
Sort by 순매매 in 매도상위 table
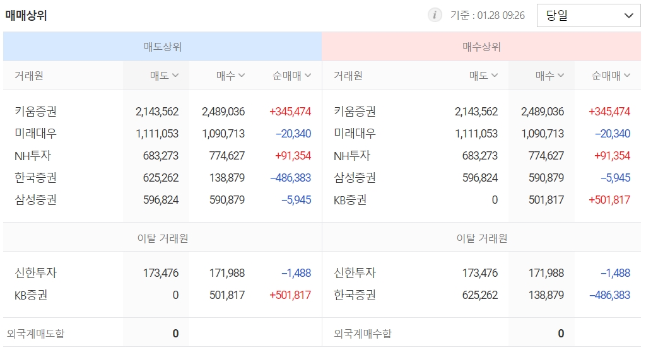pyautogui.click(x=291, y=75)
